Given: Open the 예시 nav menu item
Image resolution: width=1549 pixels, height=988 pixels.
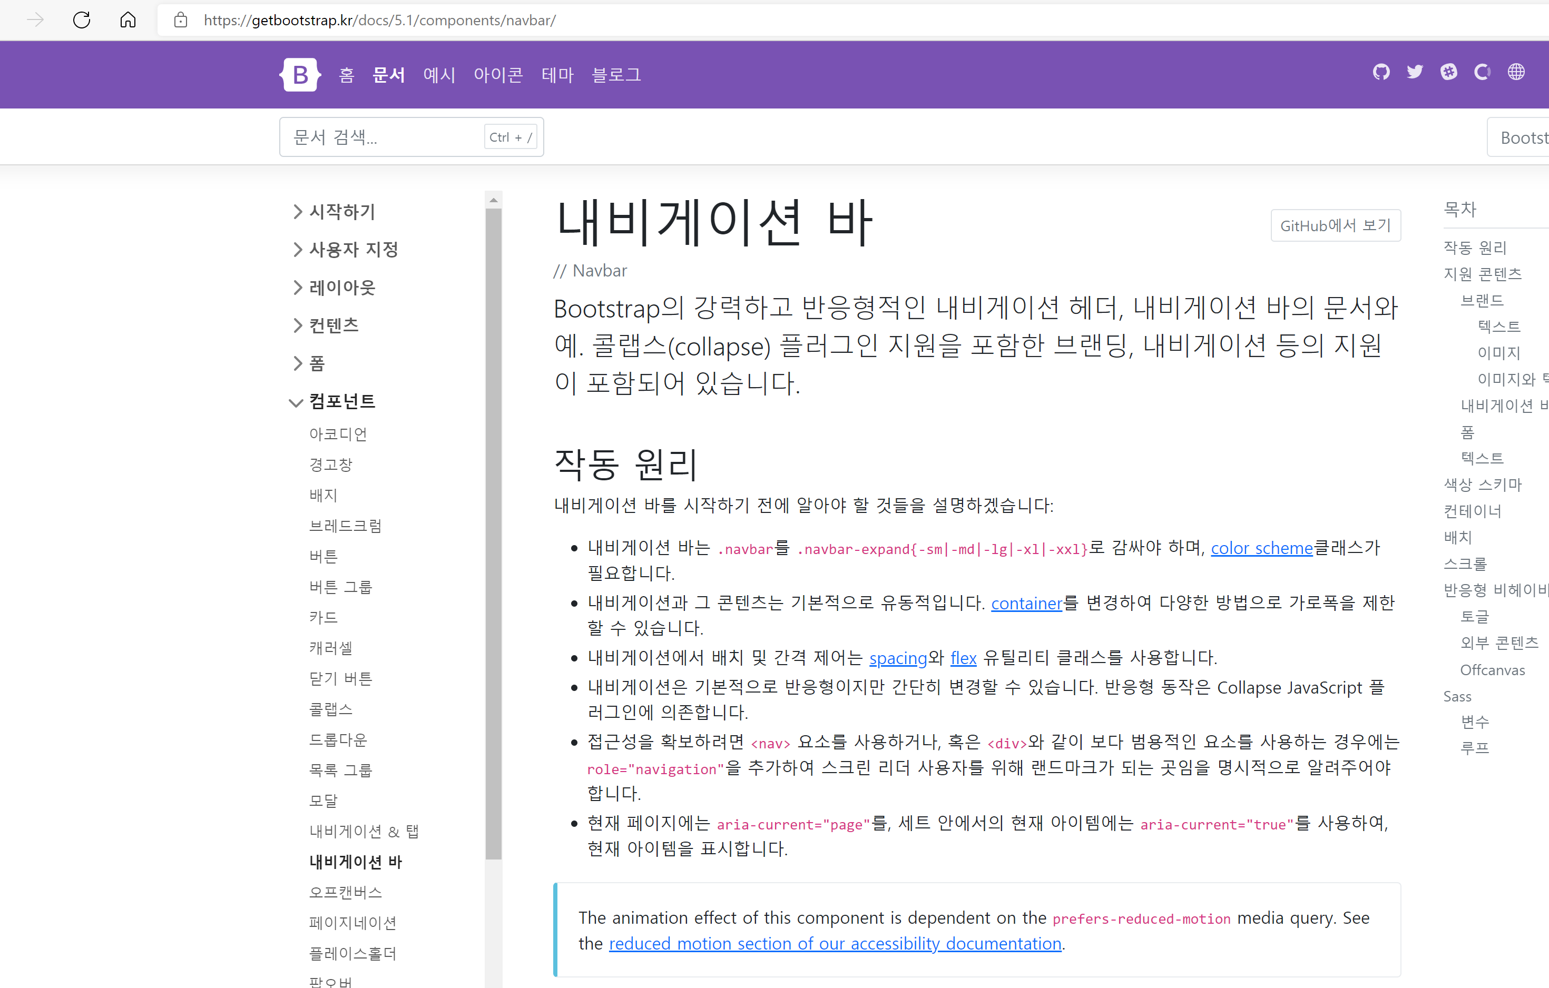Looking at the screenshot, I should pos(439,75).
